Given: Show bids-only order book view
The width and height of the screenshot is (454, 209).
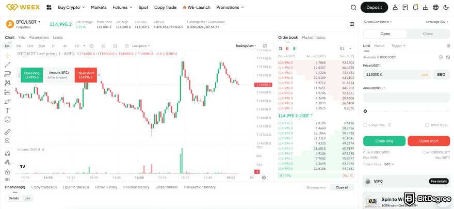Looking at the screenshot, I should pyautogui.click(x=295, y=49).
